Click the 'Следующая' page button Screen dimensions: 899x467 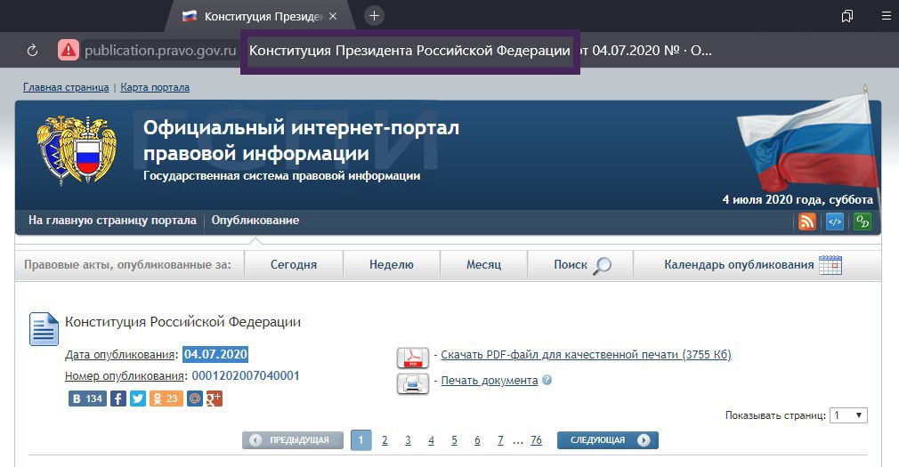click(607, 440)
